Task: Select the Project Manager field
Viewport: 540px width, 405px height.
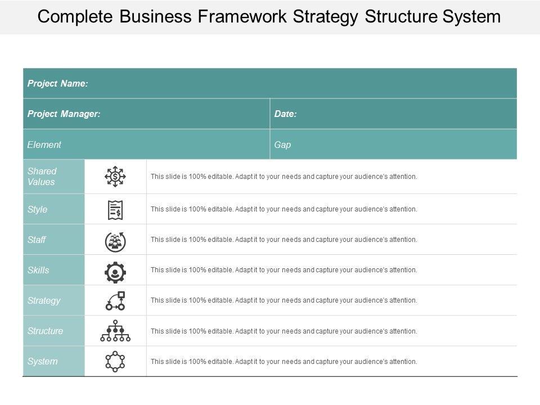Action: point(146,114)
